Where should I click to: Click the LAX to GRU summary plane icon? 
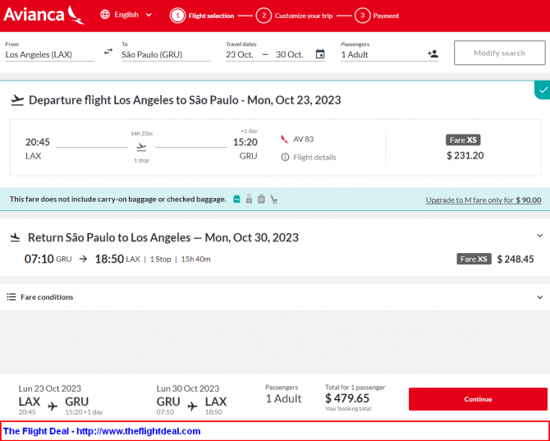click(53, 407)
